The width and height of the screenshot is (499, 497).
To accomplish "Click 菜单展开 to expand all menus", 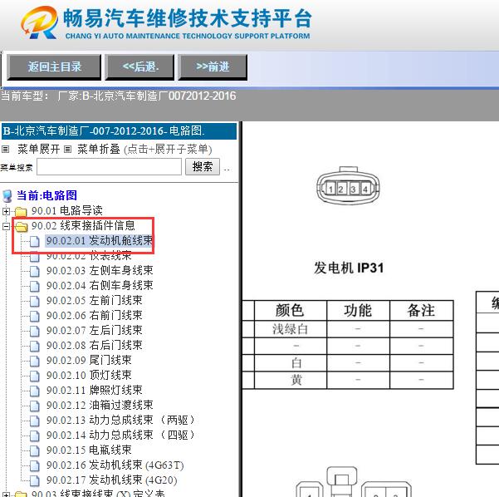I will tap(39, 149).
